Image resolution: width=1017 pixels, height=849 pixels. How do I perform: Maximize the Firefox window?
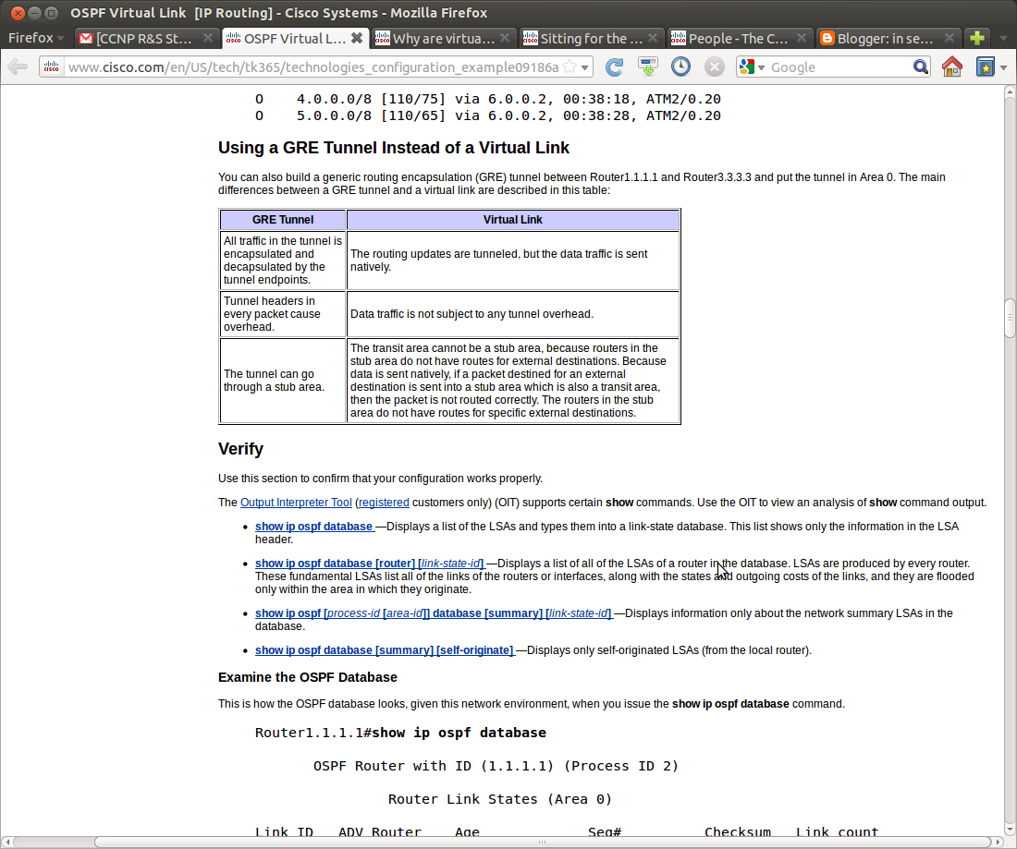[x=51, y=12]
